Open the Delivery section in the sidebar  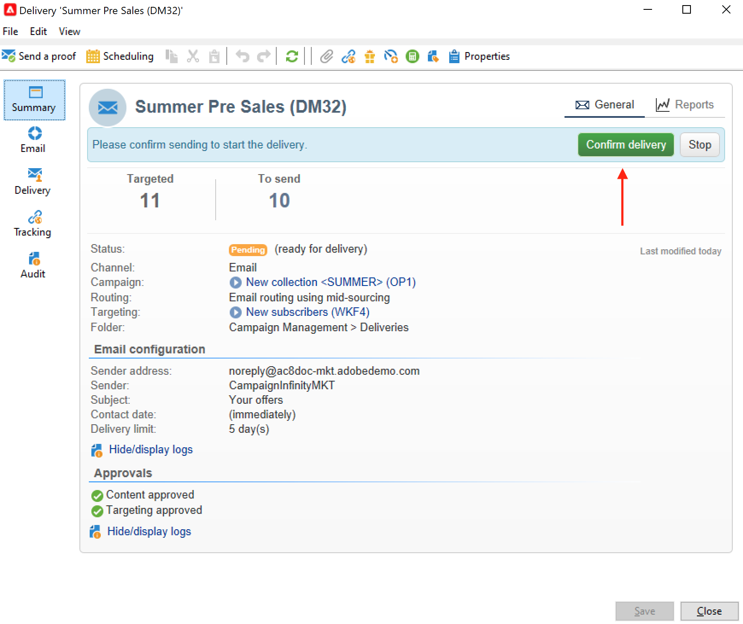coord(32,182)
